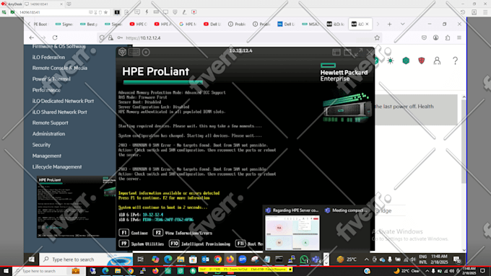This screenshot has height=276, width=491.
Task: Click console thumbnail in iLO sidebar
Action: 76,207
